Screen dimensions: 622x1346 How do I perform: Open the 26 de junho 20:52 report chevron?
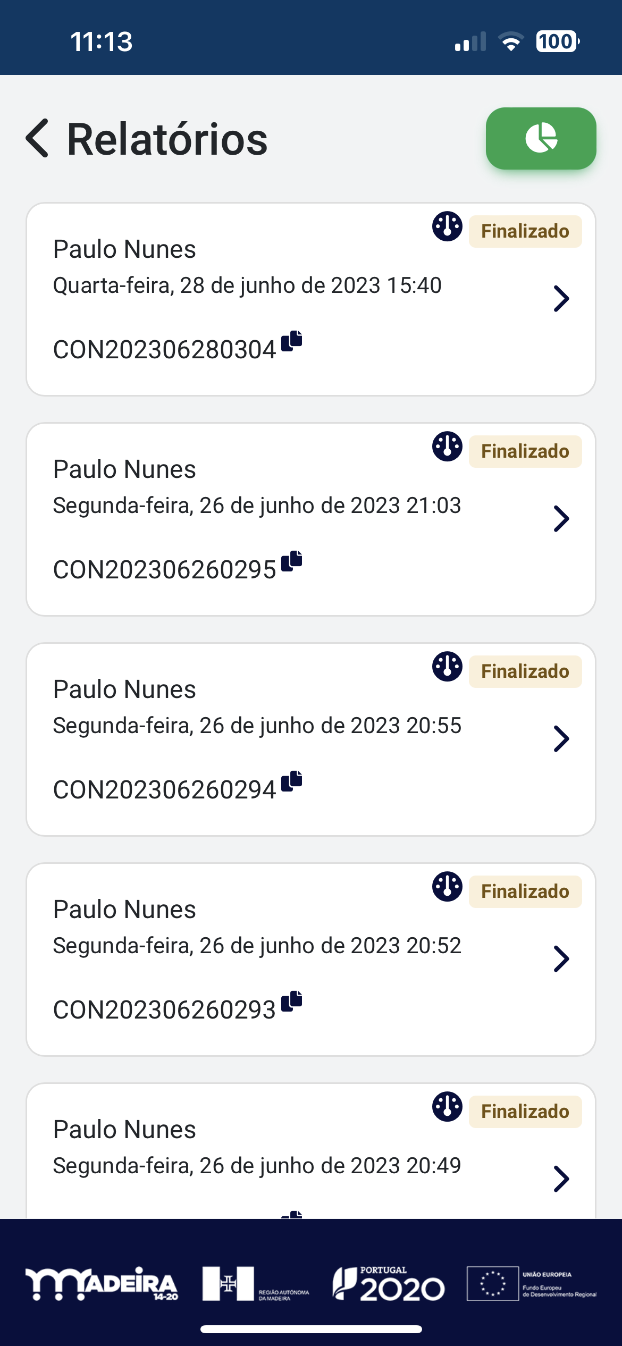[x=561, y=959]
